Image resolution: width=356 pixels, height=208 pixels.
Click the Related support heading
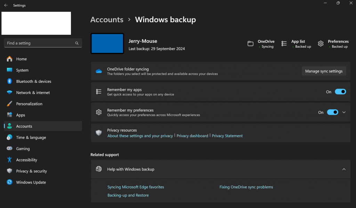(105, 155)
